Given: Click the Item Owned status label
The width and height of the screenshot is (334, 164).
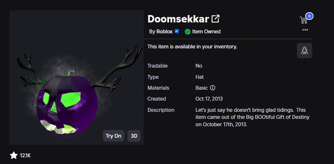Looking at the screenshot, I should click(206, 31).
